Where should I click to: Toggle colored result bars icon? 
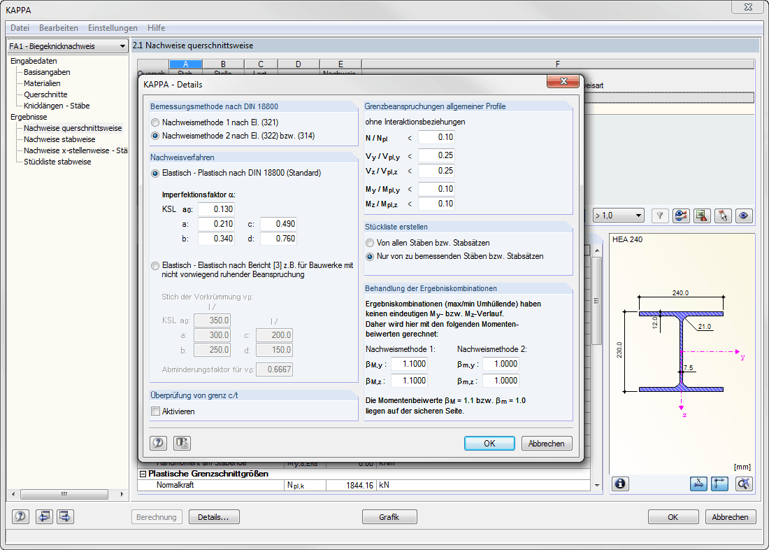point(681,216)
